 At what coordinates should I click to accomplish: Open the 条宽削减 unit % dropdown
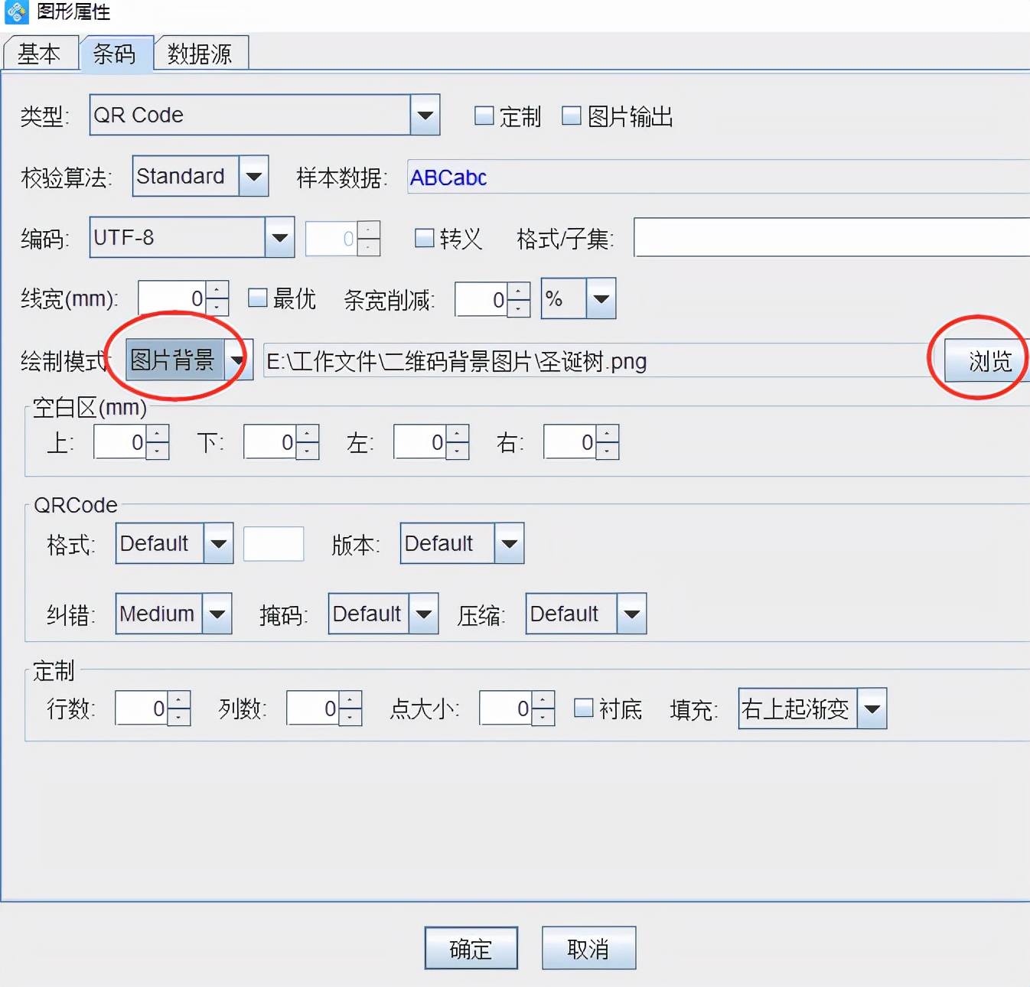[x=601, y=299]
